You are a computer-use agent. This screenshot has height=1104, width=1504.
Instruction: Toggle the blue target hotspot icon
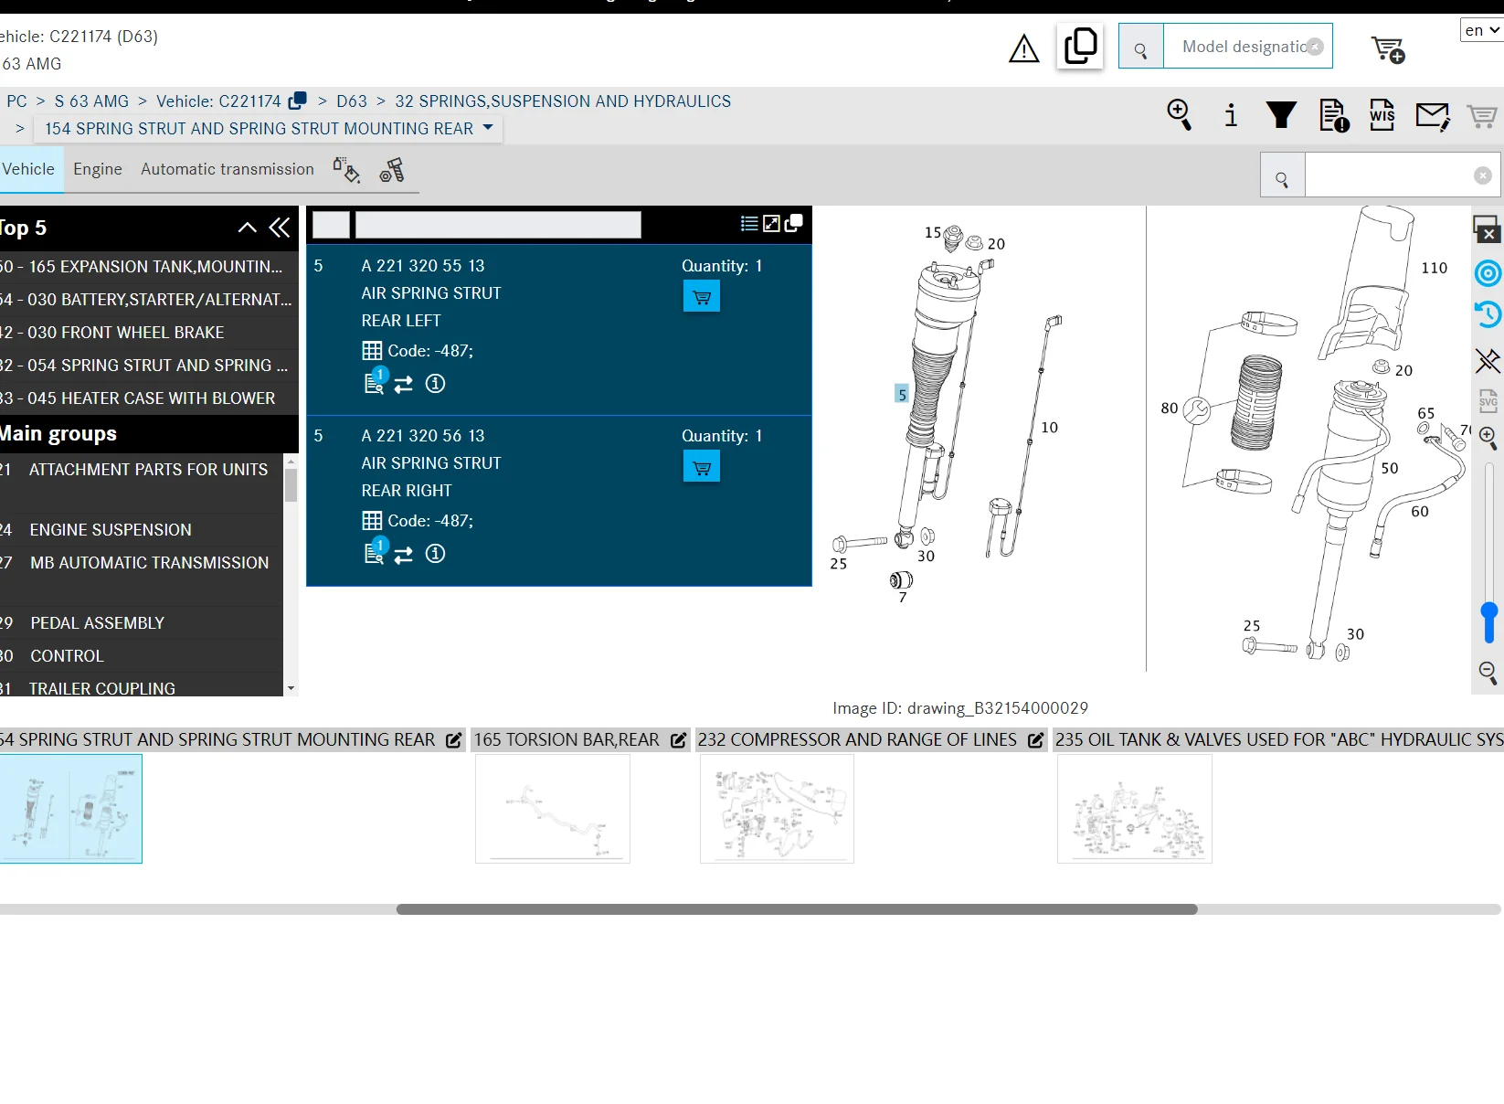(1488, 272)
